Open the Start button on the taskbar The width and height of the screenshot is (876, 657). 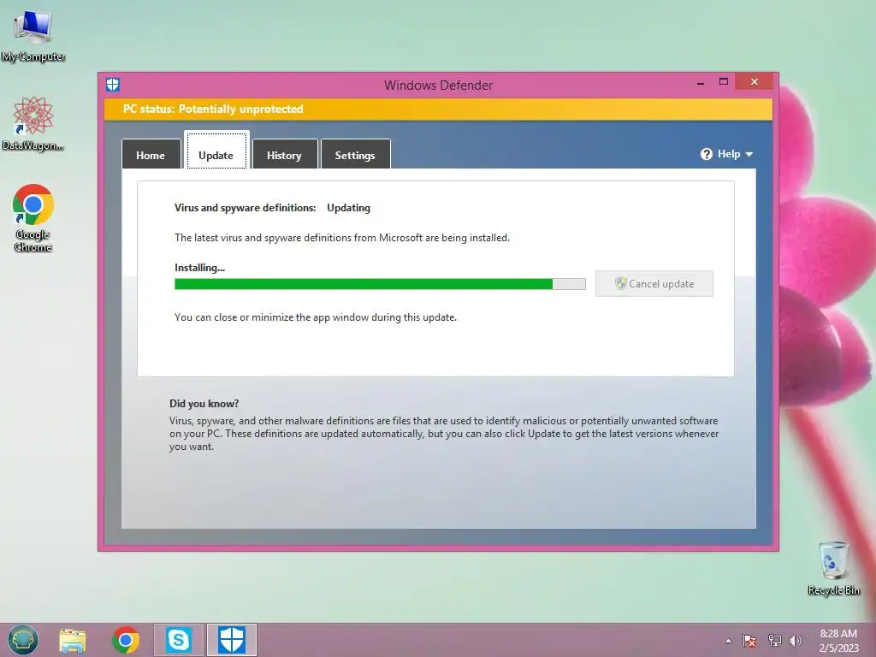pyautogui.click(x=23, y=640)
